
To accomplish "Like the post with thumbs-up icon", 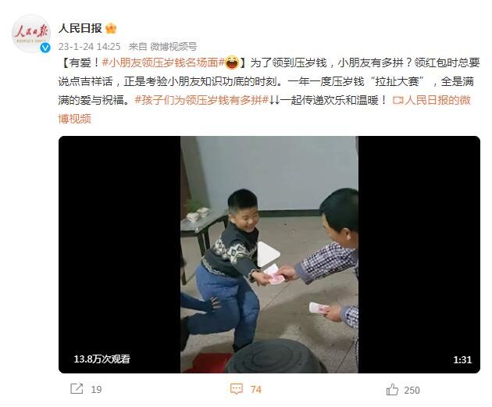I will coord(392,390).
